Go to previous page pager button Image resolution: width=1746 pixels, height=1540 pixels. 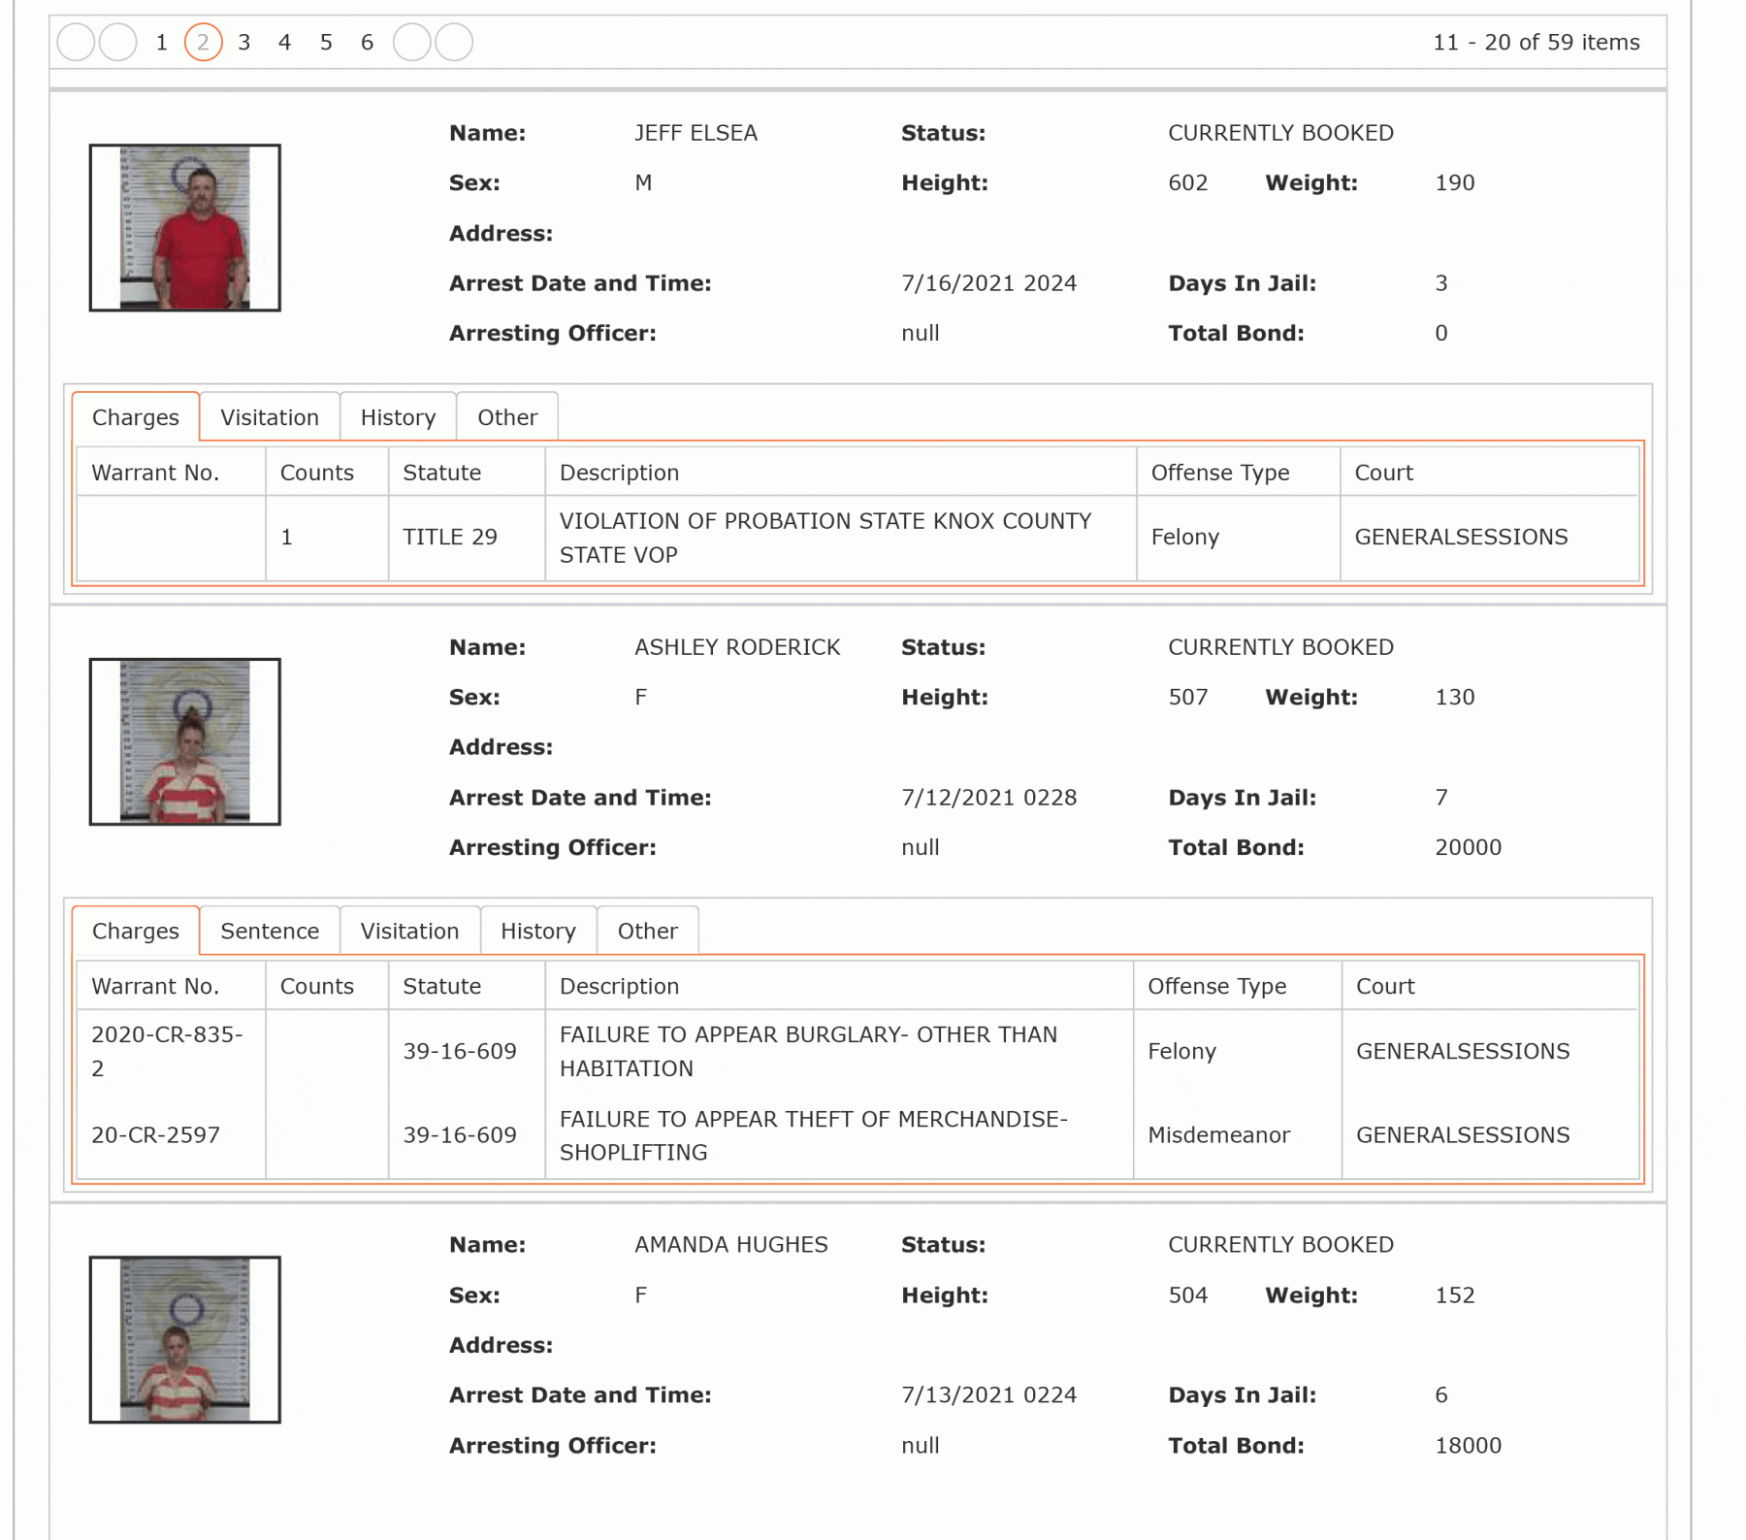click(x=118, y=43)
